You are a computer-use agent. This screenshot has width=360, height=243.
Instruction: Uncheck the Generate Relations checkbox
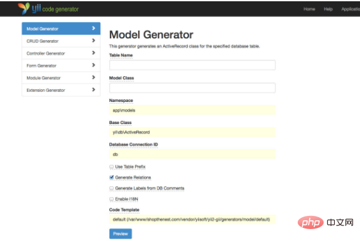coord(112,178)
